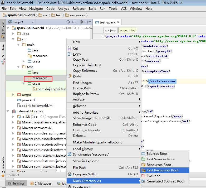
Task: Collapse the test folder
Action: [x=18, y=67]
